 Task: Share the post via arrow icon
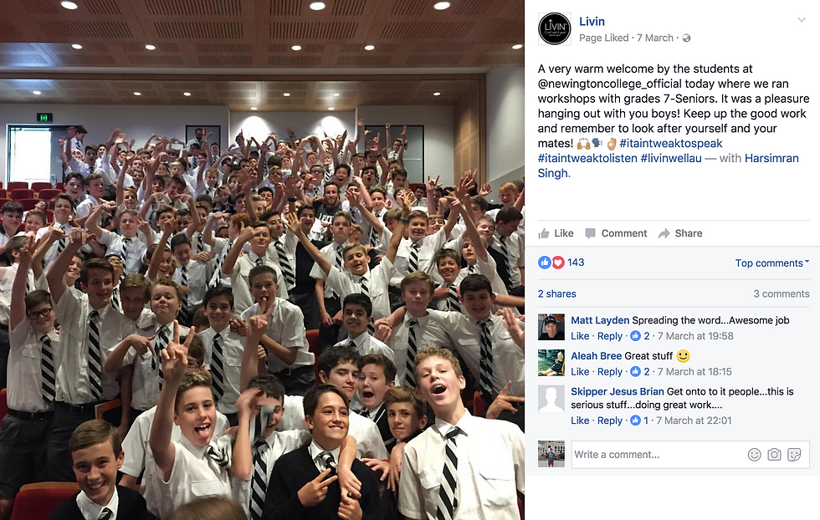pyautogui.click(x=664, y=233)
